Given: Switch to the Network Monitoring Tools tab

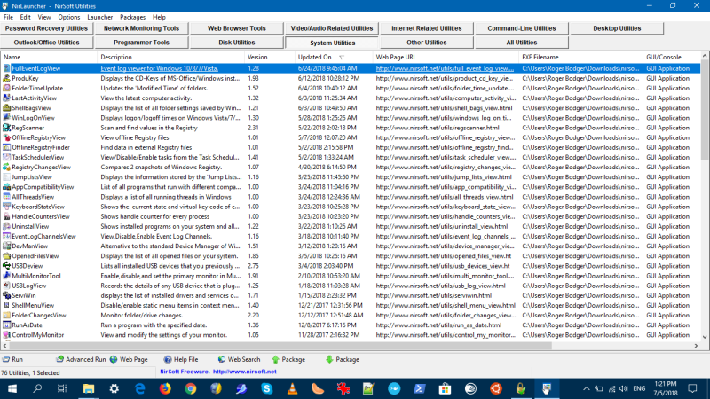Looking at the screenshot, I should [142, 28].
